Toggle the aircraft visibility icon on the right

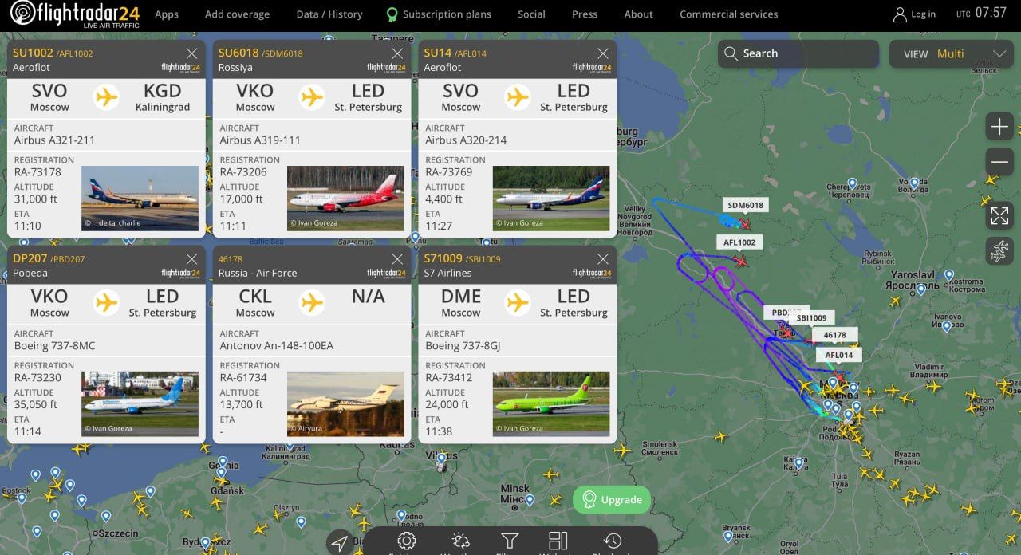pyautogui.click(x=999, y=250)
